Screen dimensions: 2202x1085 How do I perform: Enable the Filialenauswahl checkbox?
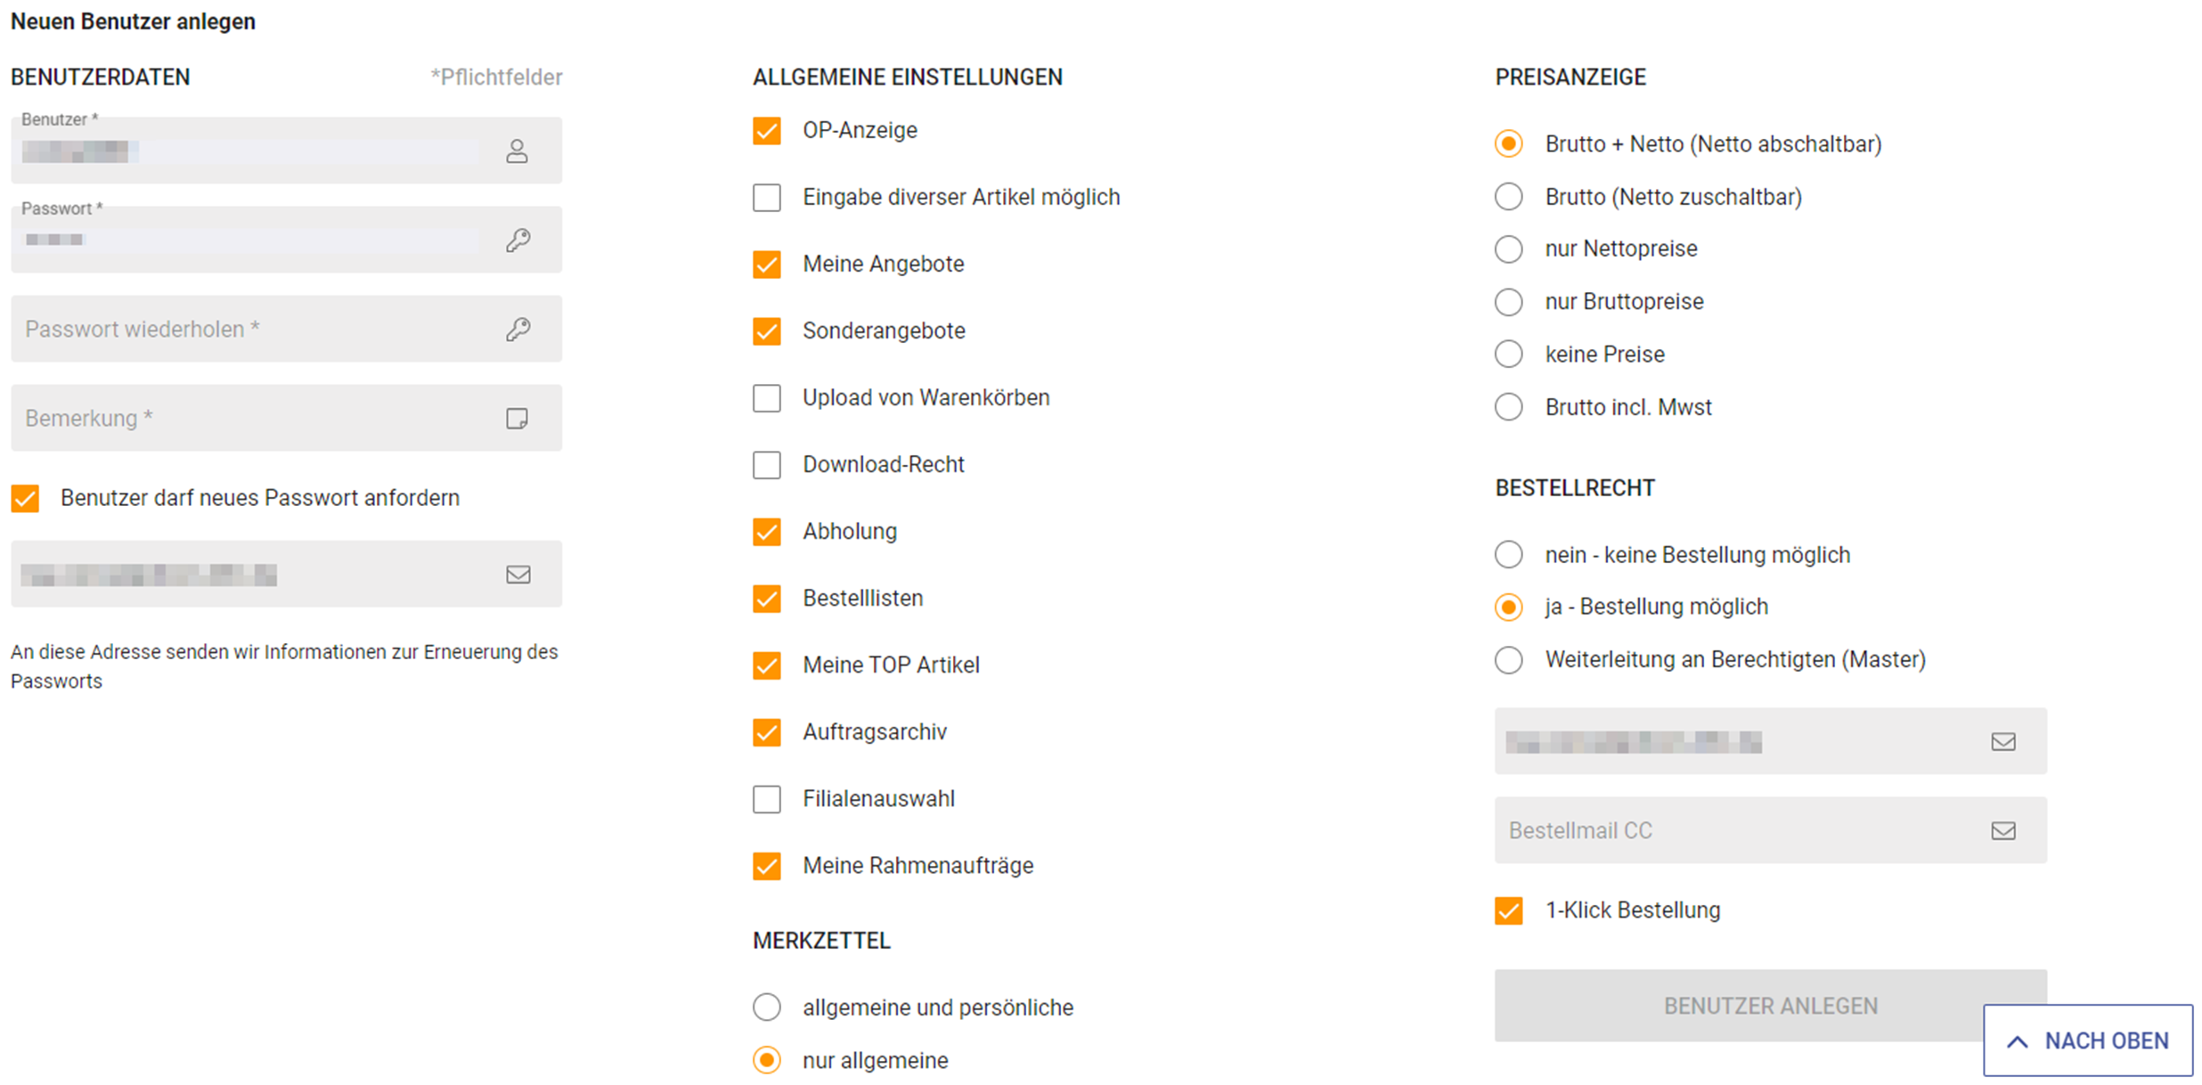tap(767, 799)
